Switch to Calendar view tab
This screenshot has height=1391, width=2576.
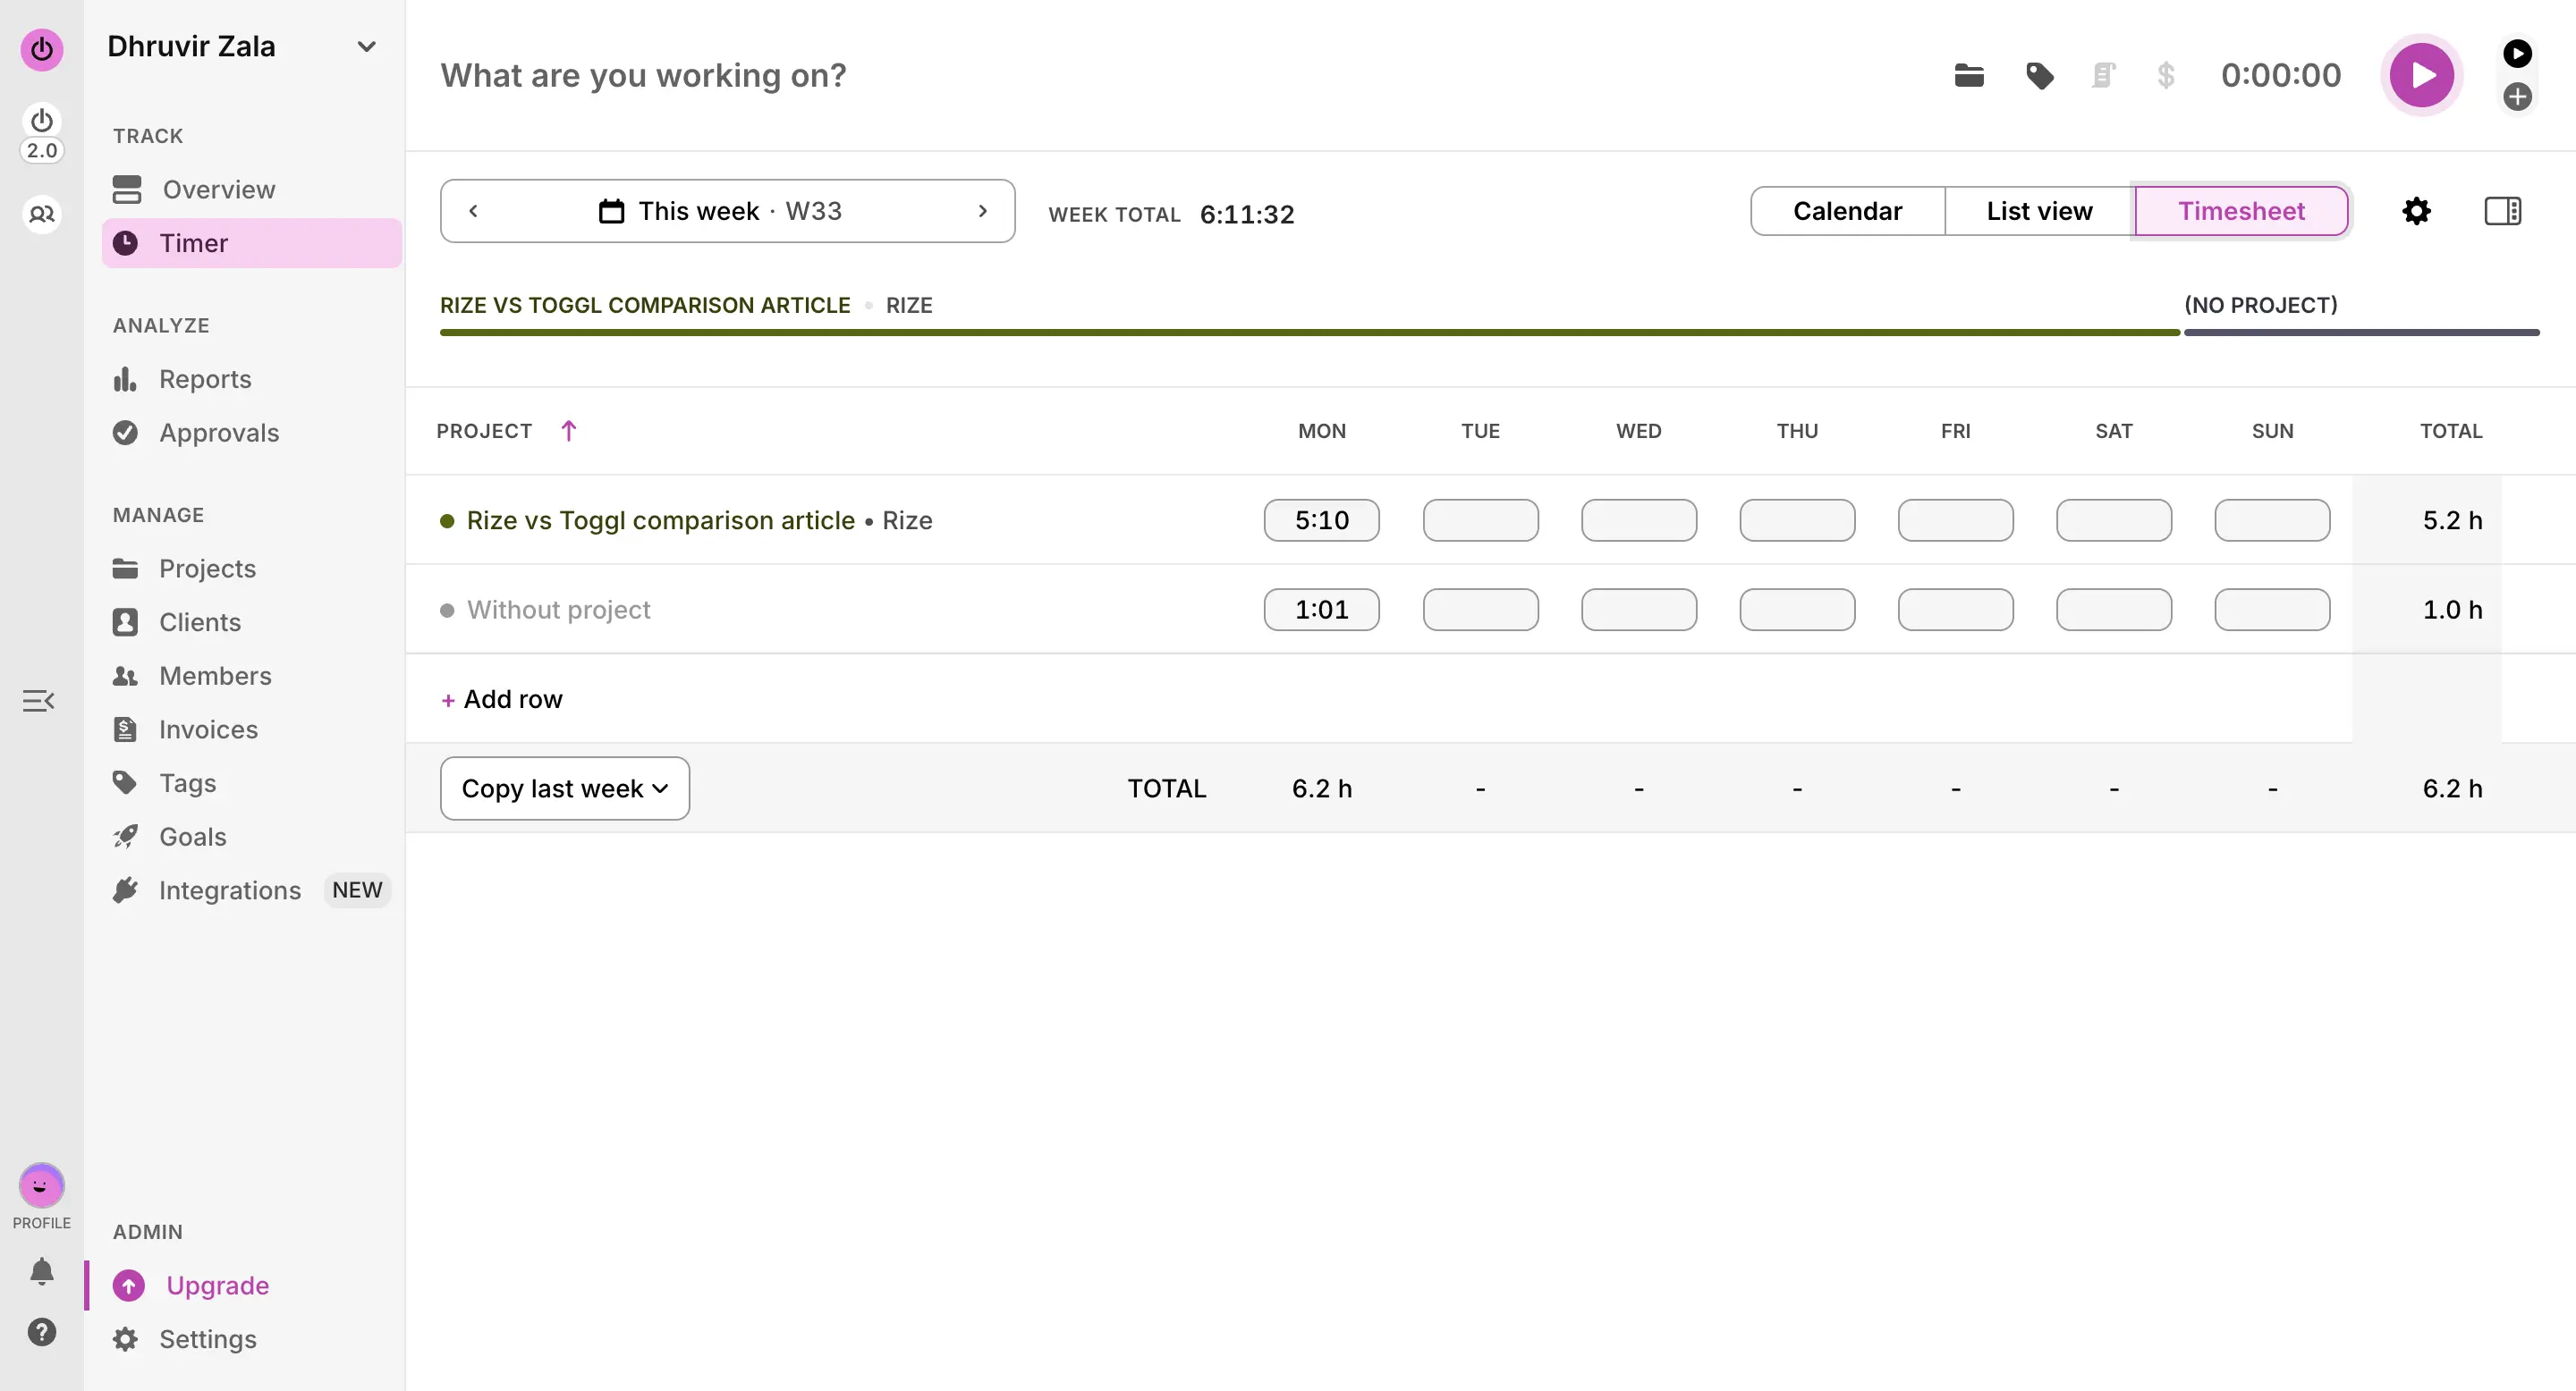1847,211
